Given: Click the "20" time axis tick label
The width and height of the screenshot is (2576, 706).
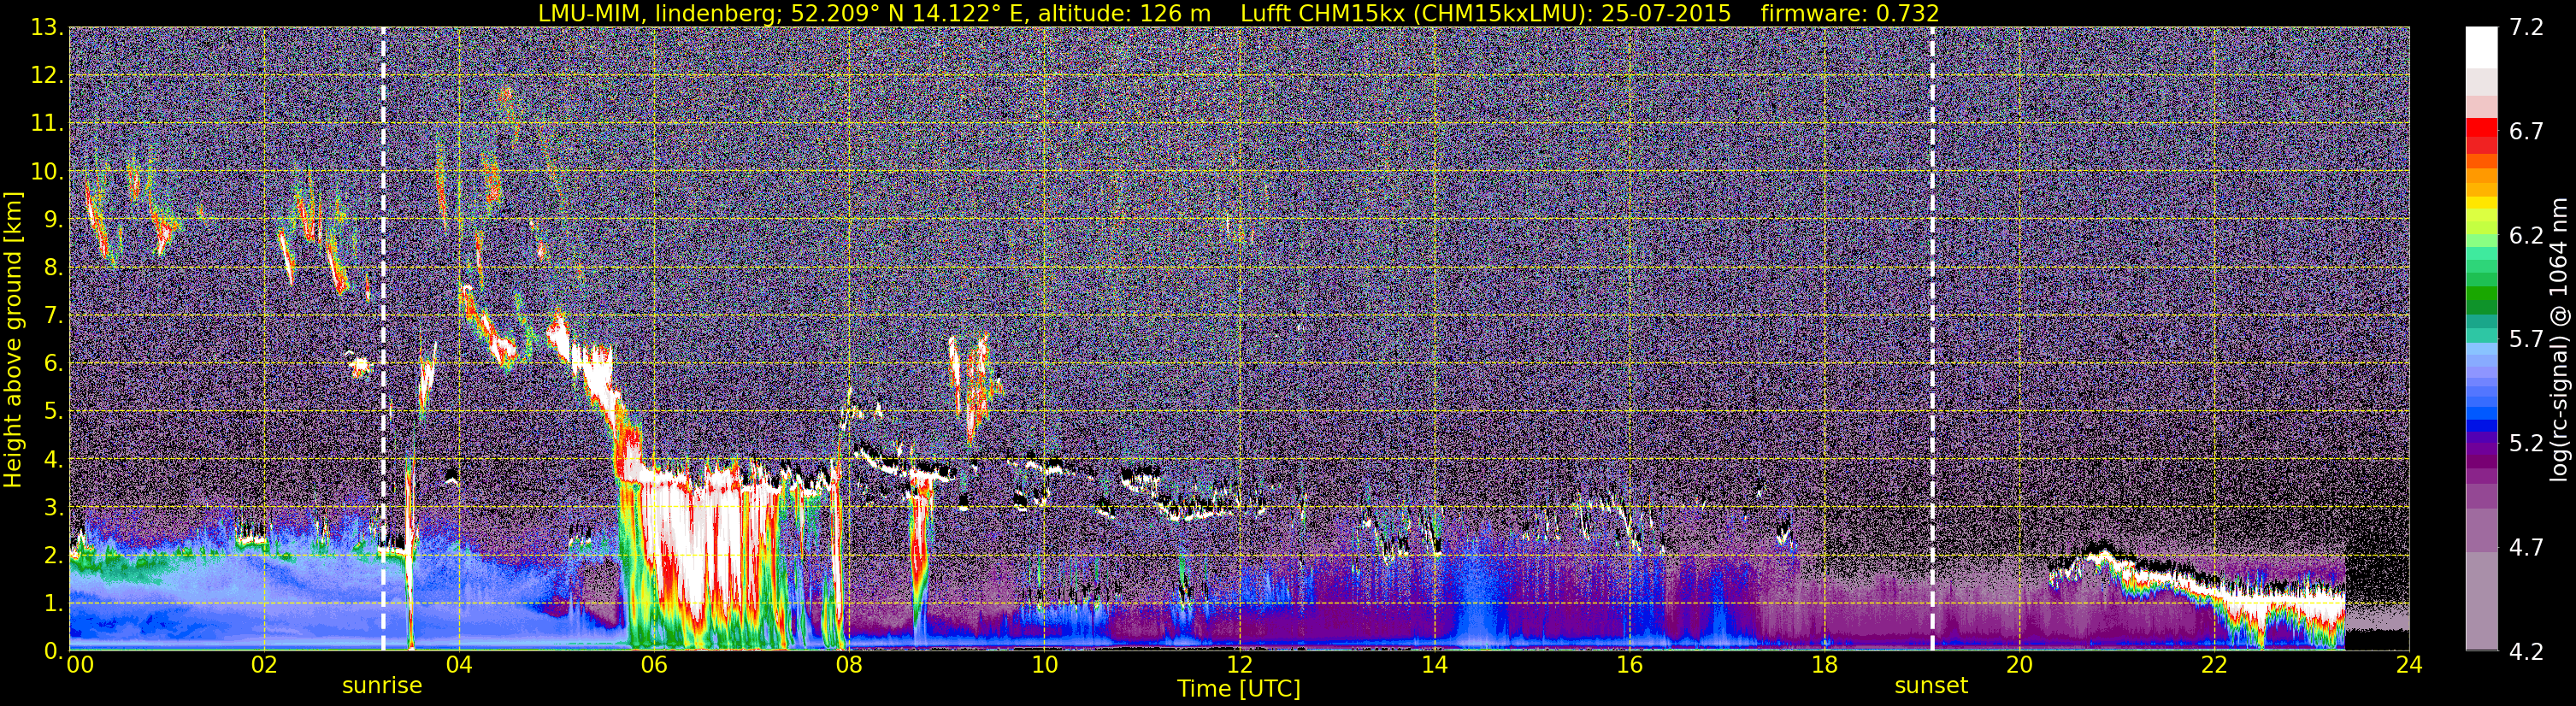Looking at the screenshot, I should click(2019, 665).
